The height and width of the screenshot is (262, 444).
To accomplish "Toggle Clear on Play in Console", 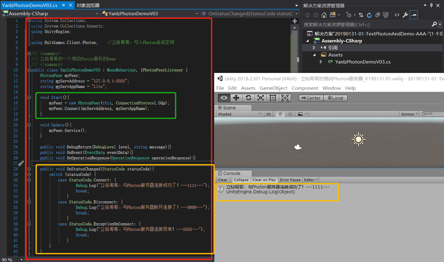I will [x=264, y=180].
